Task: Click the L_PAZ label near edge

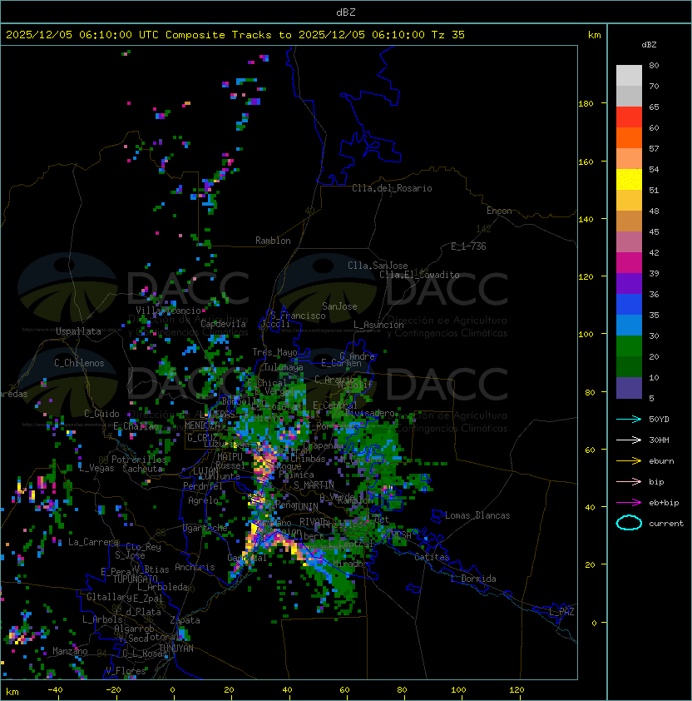Action: 561,612
